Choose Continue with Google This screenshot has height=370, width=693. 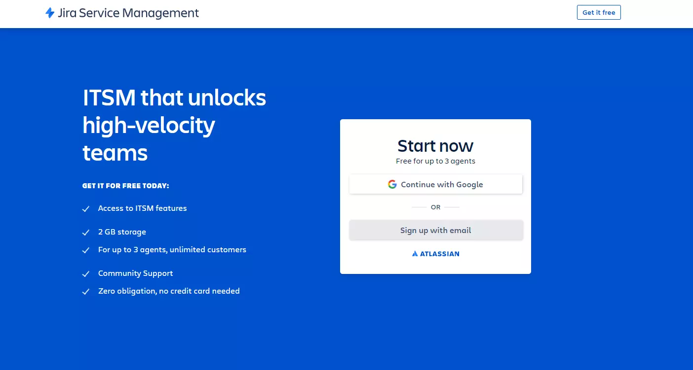point(435,184)
